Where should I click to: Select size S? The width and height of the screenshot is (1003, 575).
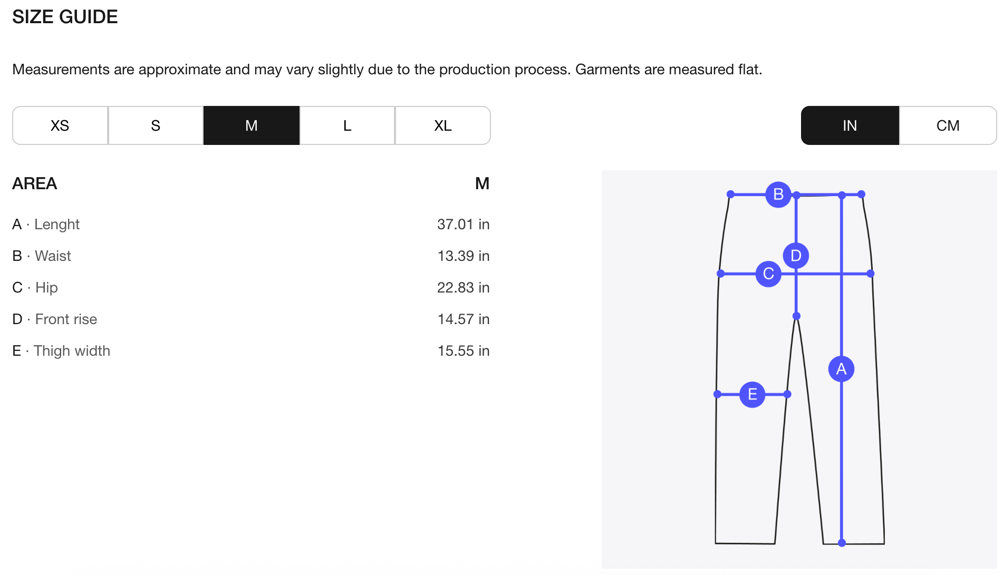tap(156, 125)
